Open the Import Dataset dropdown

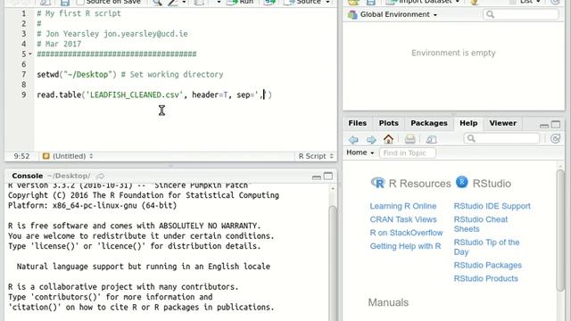pos(423,2)
